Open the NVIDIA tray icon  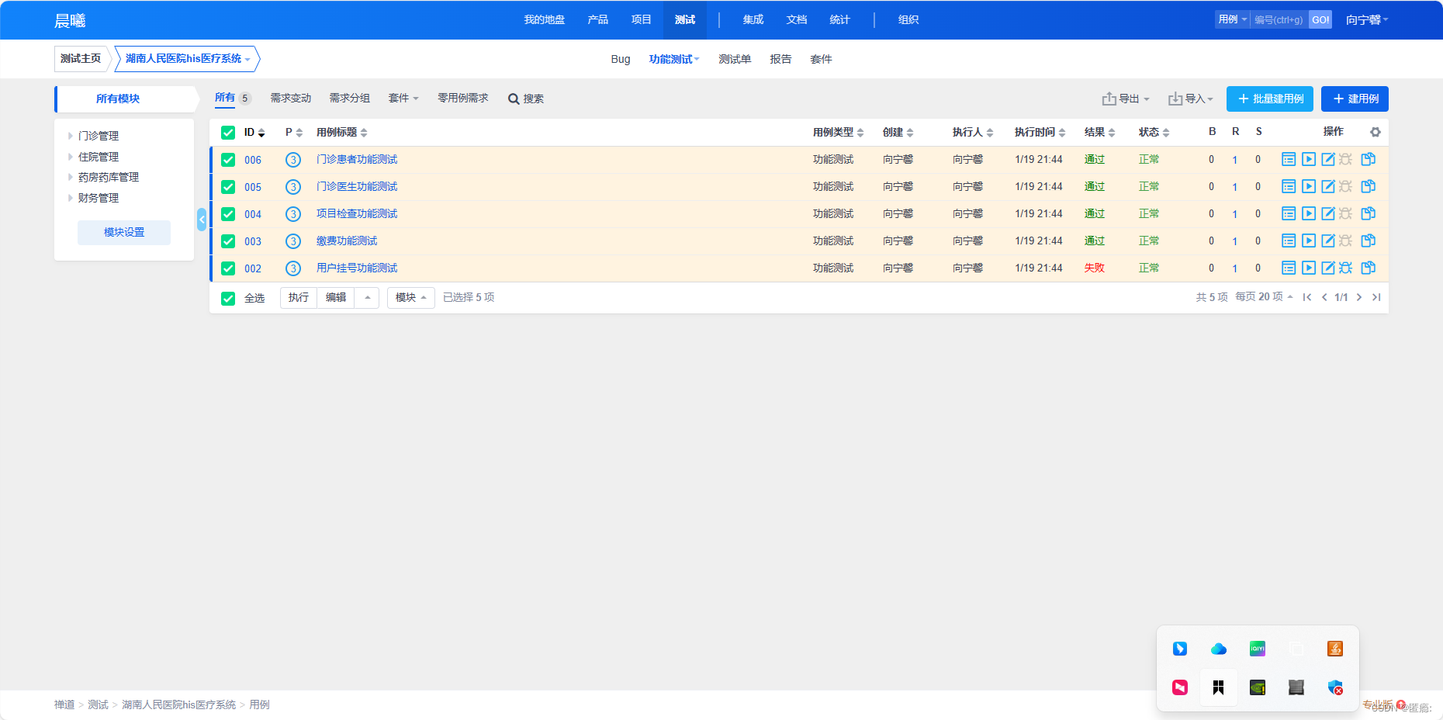click(x=1258, y=687)
